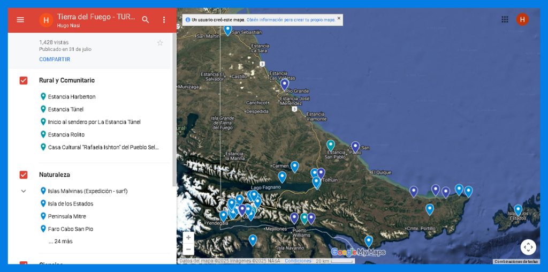Select Estancia Harberton in the list
Screen dimensions: 548x272
point(72,97)
